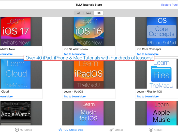Open the Learn iOS 17 cover artwork
This screenshot has height=134, width=178.
pyautogui.click(x=16, y=32)
